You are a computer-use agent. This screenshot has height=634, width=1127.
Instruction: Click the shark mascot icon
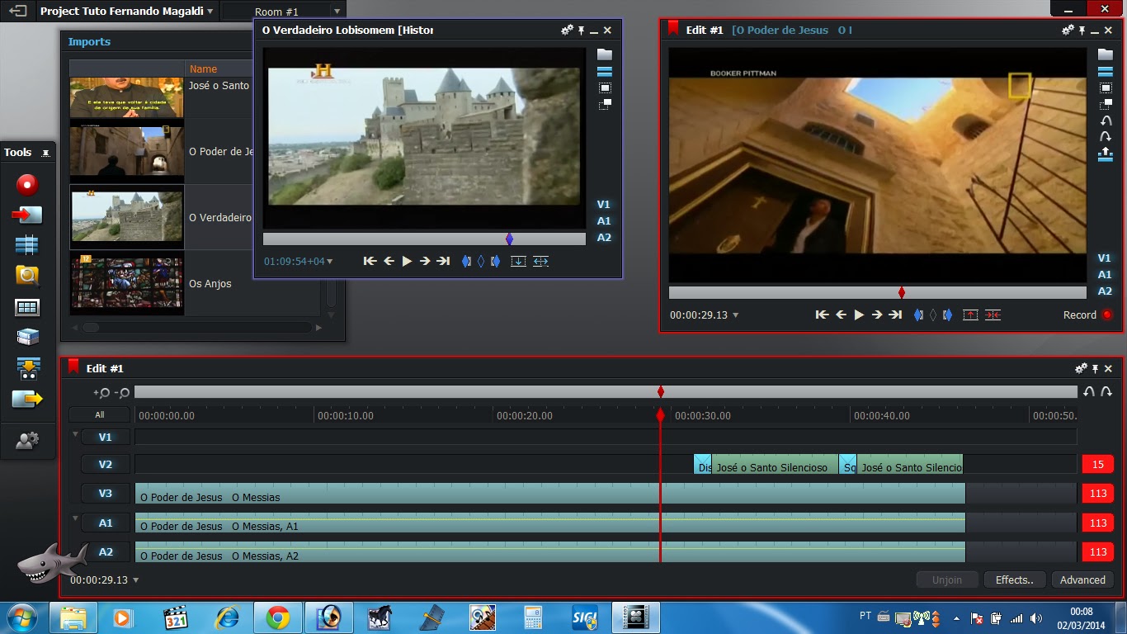(x=51, y=565)
